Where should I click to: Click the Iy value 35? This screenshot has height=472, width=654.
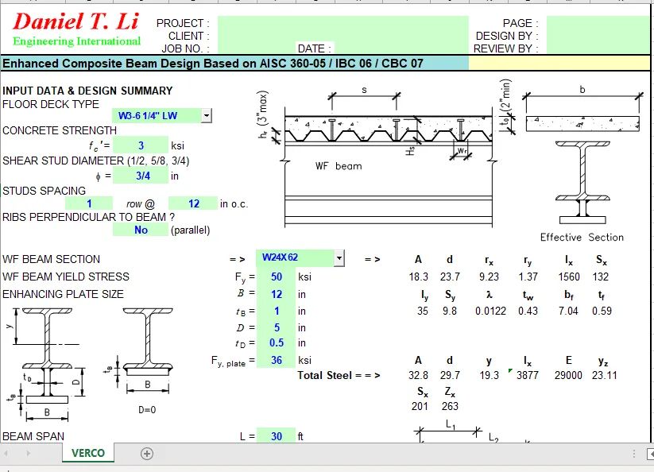[423, 311]
